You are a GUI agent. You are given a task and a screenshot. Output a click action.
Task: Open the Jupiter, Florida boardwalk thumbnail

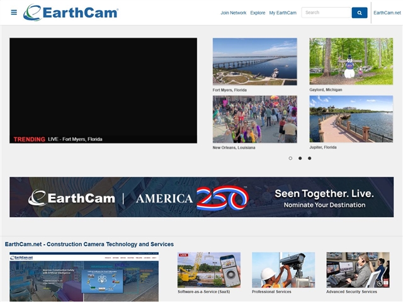(x=351, y=119)
